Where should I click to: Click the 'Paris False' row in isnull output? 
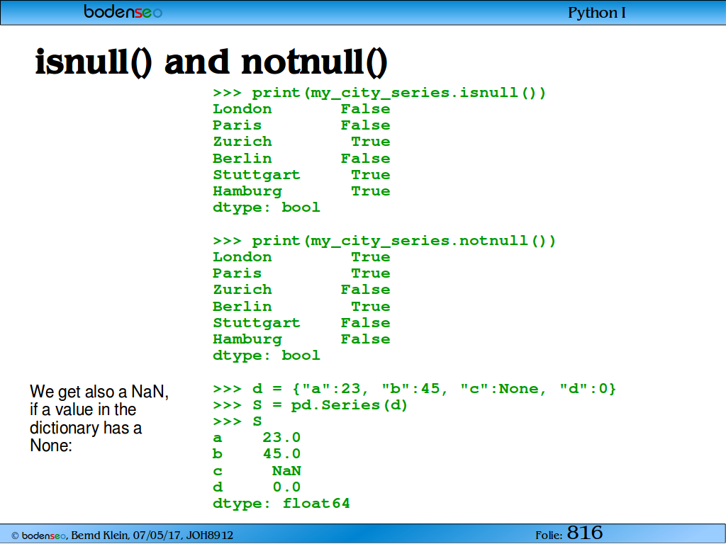point(301,125)
